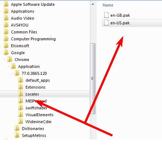
Task: Click the tree pane scroll up arrow
Action: [x=93, y=4]
